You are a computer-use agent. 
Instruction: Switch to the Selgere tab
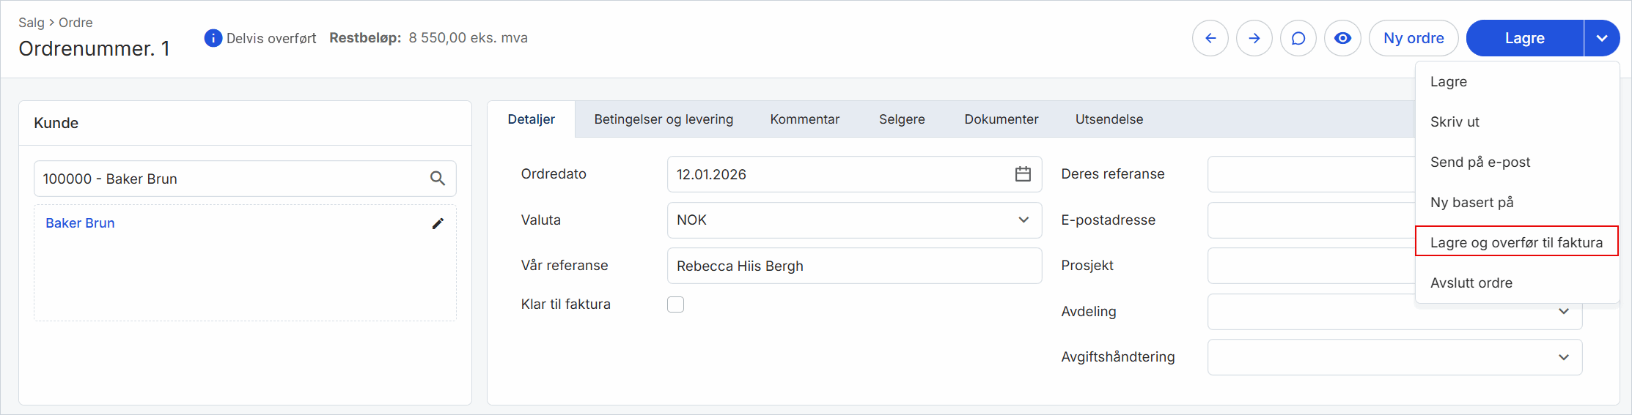point(902,119)
